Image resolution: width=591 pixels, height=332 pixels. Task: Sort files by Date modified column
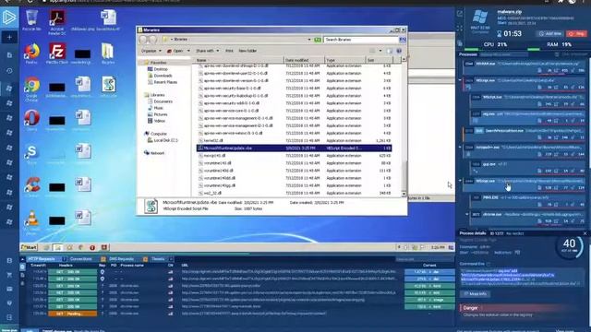point(304,60)
